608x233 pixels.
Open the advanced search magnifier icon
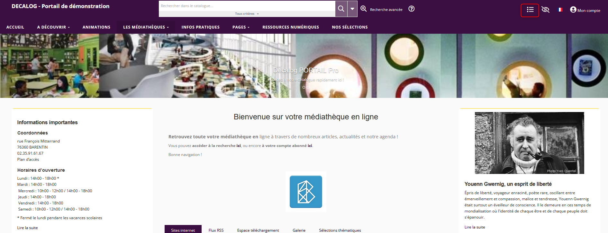pyautogui.click(x=363, y=9)
